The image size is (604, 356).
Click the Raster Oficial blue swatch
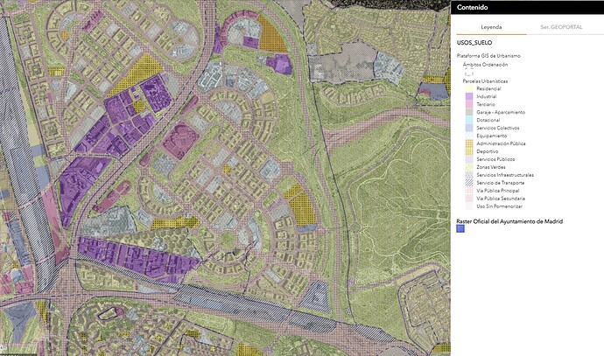460,230
